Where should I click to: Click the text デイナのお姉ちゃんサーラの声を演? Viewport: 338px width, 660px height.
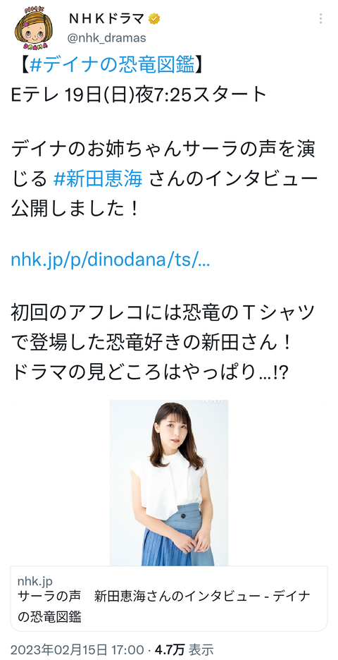[163, 151]
